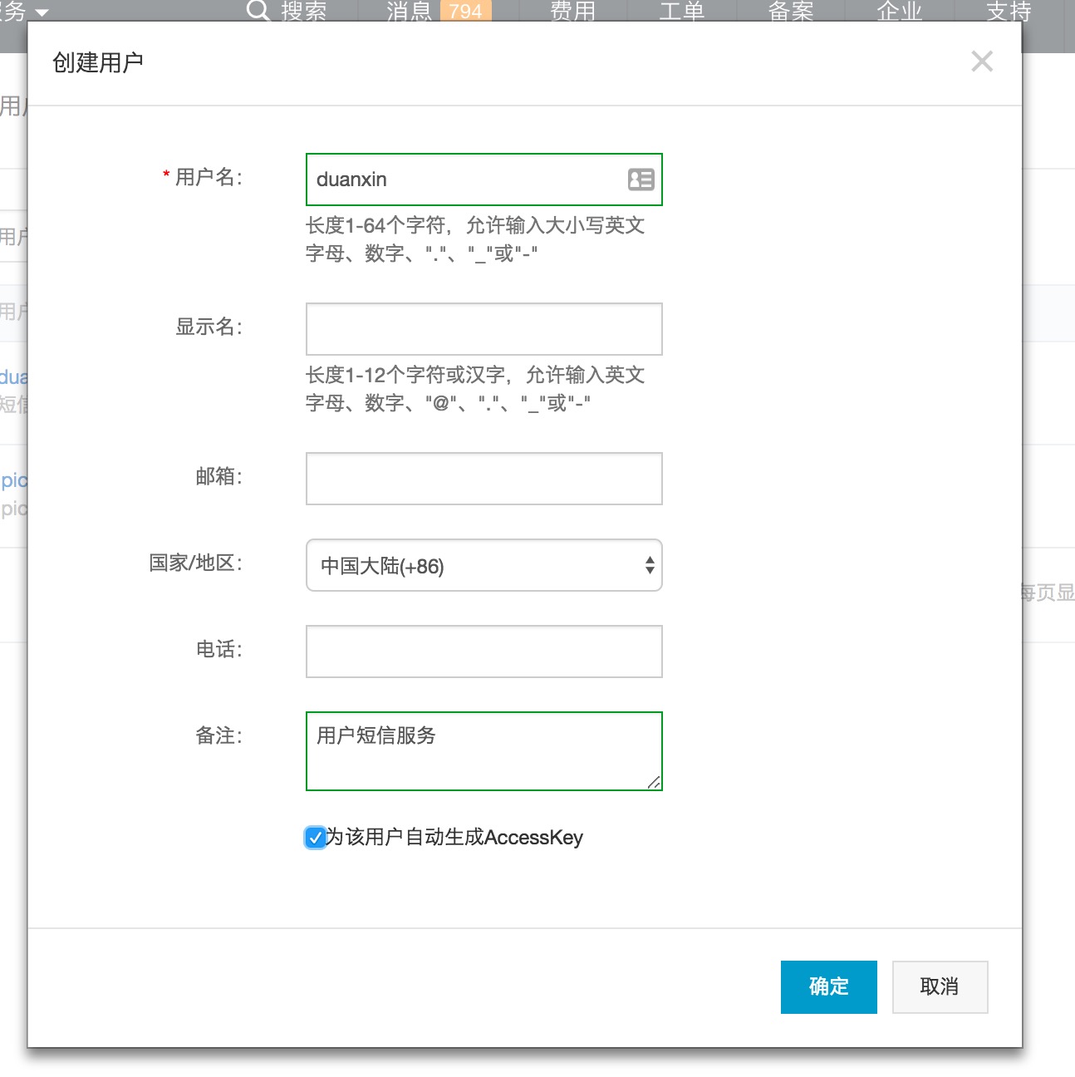The height and width of the screenshot is (1077, 1075).
Task: Click the contact card icon in username field
Action: 641,179
